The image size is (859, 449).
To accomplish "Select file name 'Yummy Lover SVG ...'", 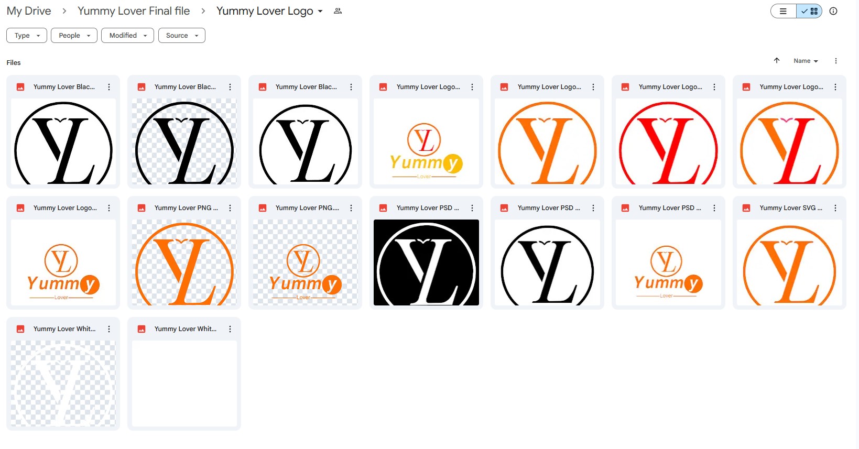I will (x=791, y=208).
